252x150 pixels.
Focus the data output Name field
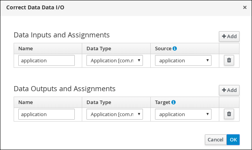click(x=46, y=114)
